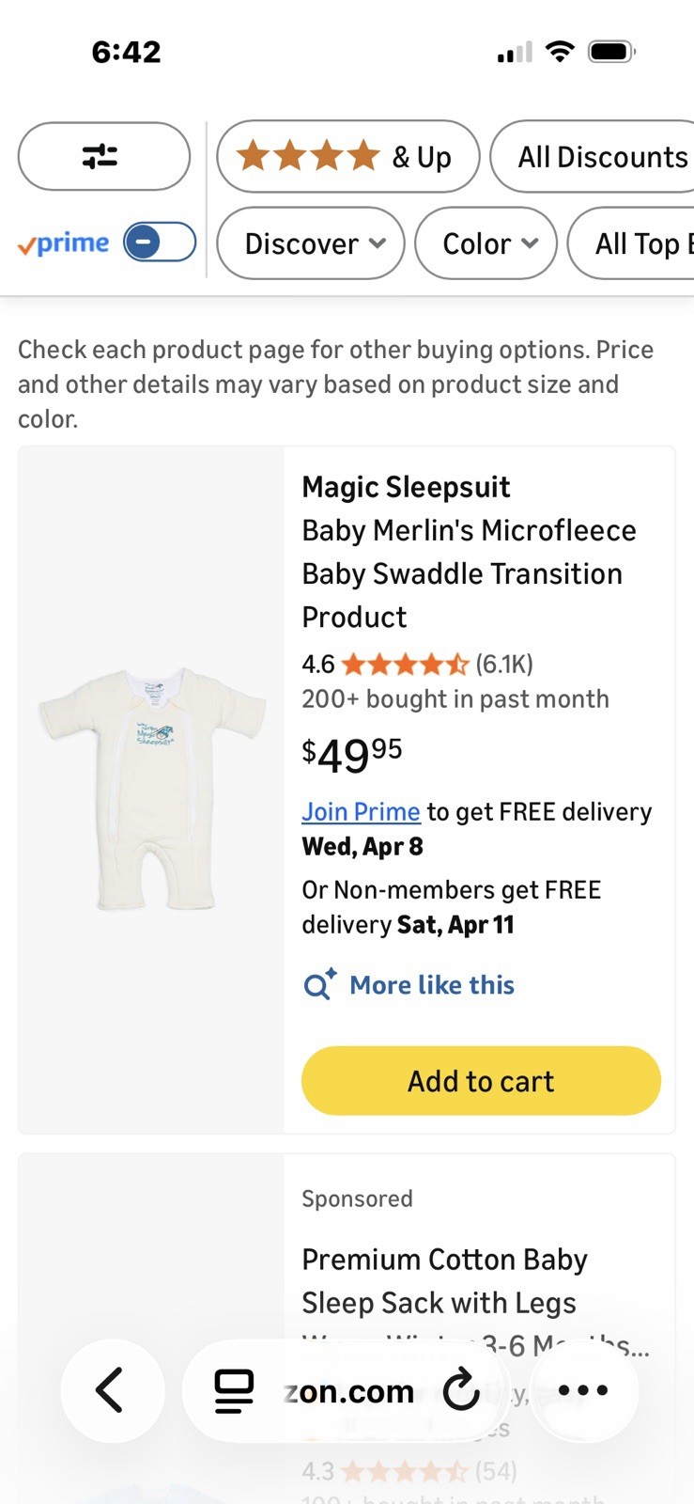Open the filters slider icon button
Viewport: 694px width, 1504px height.
click(x=103, y=156)
